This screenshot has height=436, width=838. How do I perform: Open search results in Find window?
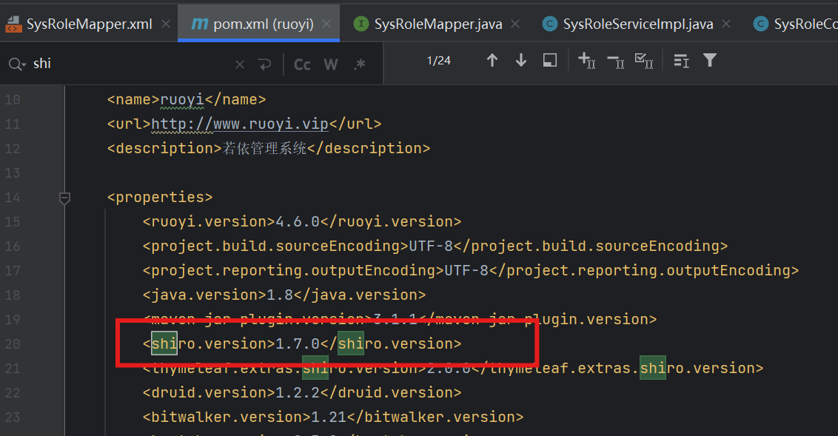(x=549, y=61)
